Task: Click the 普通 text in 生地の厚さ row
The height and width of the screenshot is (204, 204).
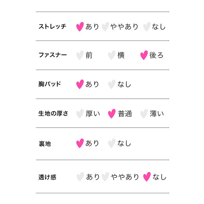Action: (x=125, y=113)
